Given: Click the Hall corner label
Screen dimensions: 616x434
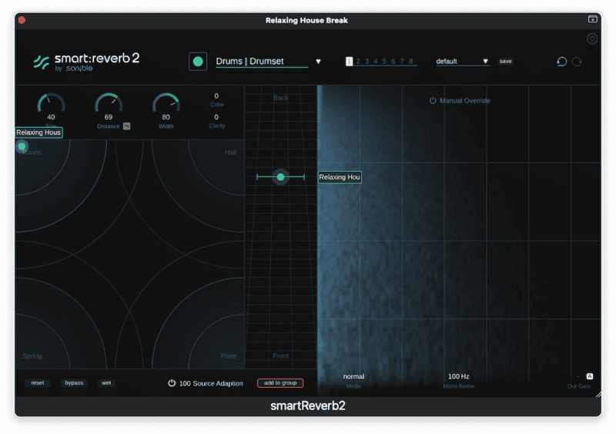Looking at the screenshot, I should pyautogui.click(x=230, y=153).
